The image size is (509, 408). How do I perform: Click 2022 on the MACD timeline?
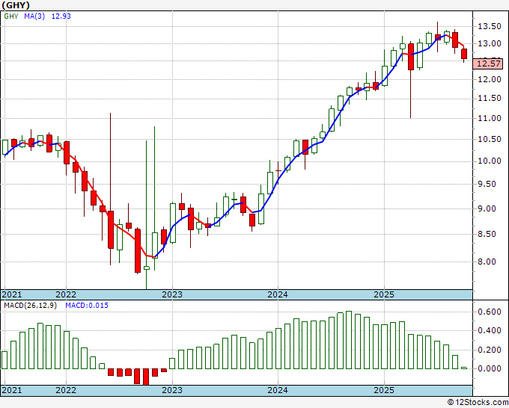tap(66, 390)
